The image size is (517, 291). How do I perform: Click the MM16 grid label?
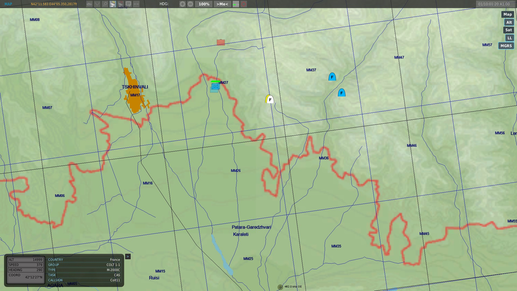[148, 183]
